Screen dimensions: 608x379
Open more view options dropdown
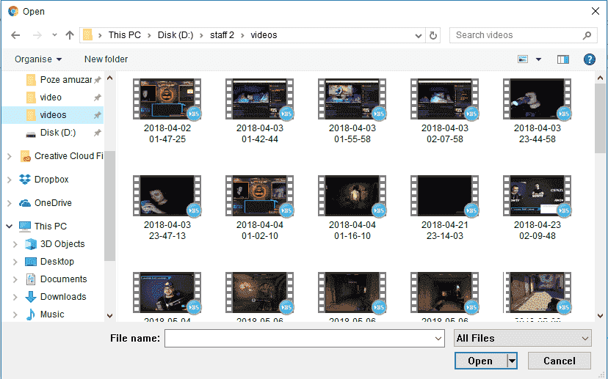pos(538,59)
